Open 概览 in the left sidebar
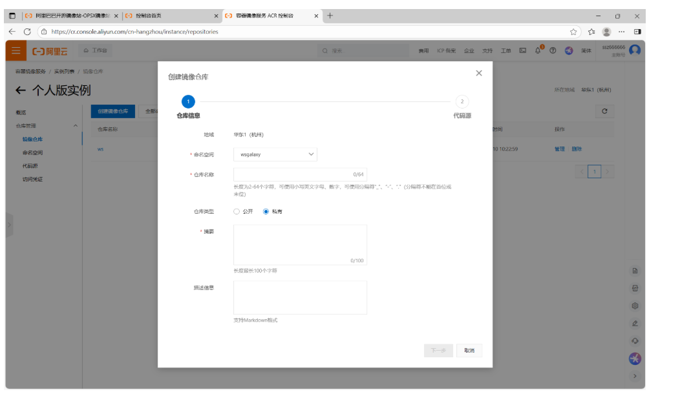Screen dimensions: 680x394 click(21, 112)
